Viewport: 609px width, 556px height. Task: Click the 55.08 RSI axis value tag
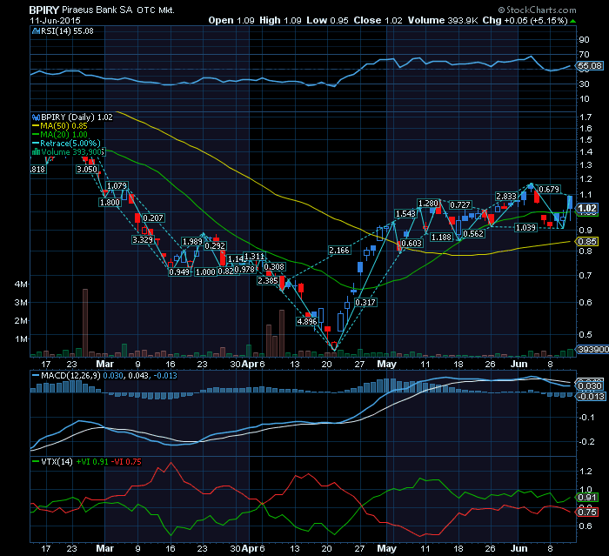coord(590,65)
